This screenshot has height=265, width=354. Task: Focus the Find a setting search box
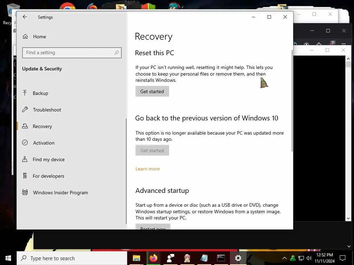pos(72,53)
